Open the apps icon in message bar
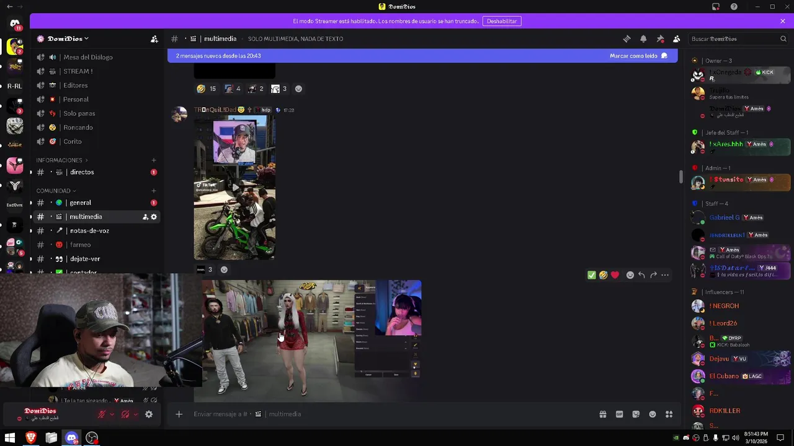Screen dimensions: 794x446 tap(669, 414)
